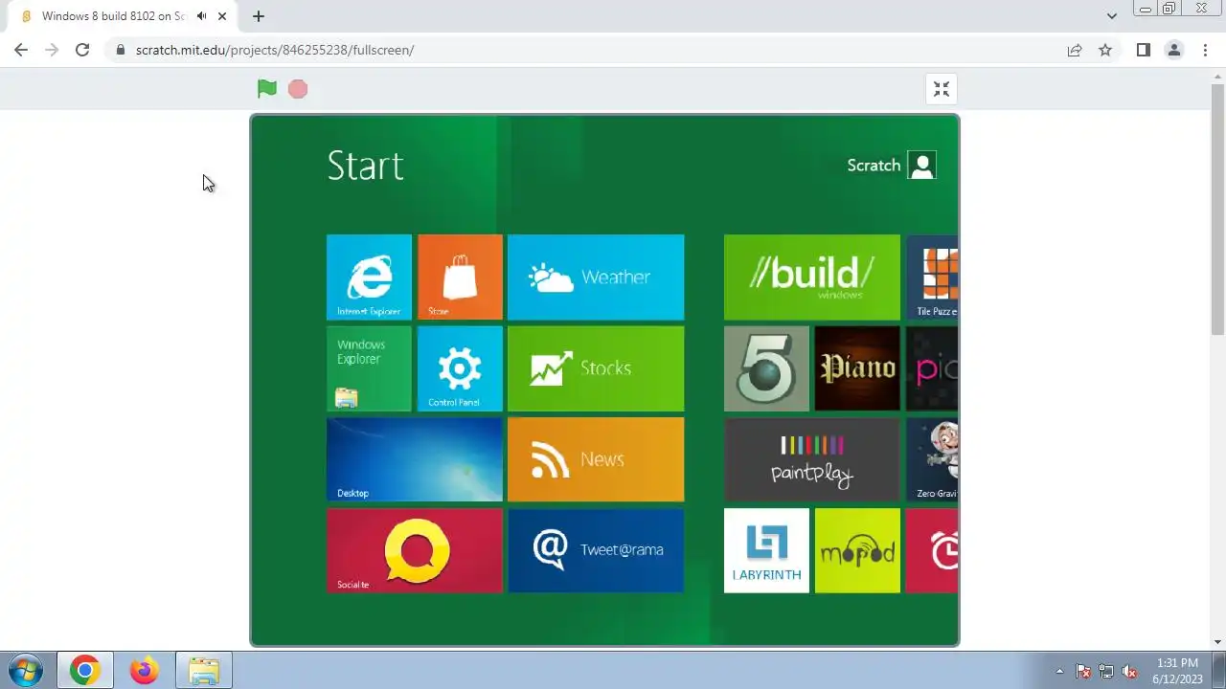Exit fullscreen mode button

pos(942,89)
